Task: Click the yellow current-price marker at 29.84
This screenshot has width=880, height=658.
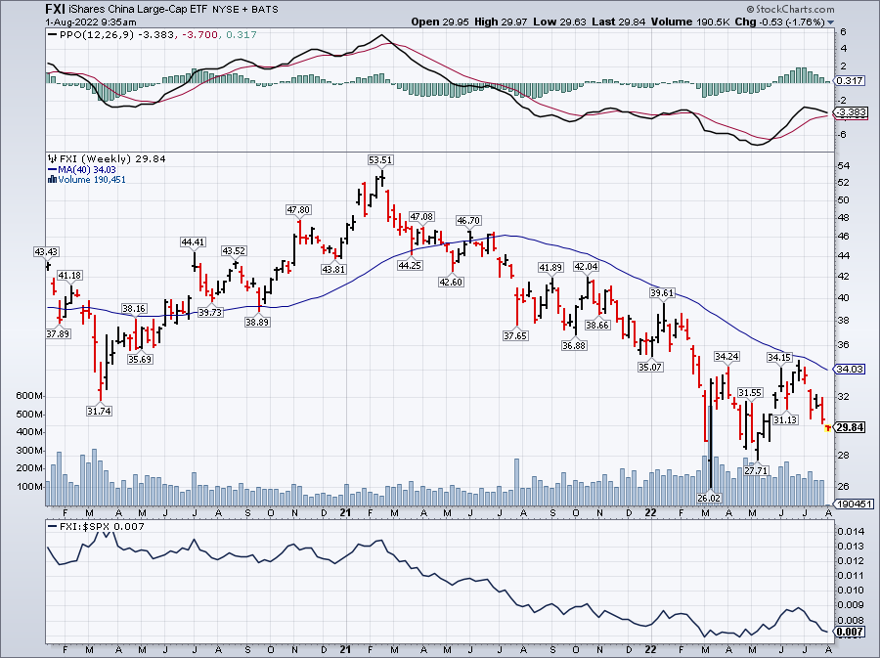Action: (x=828, y=427)
